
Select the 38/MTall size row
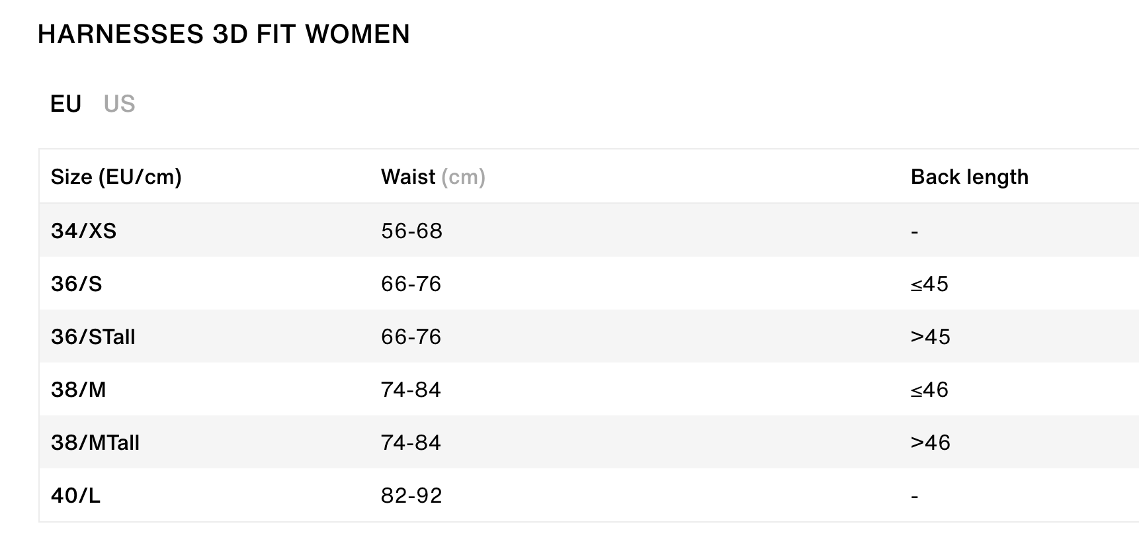pyautogui.click(x=95, y=443)
